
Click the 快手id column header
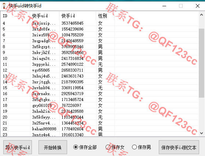click(x=77, y=16)
